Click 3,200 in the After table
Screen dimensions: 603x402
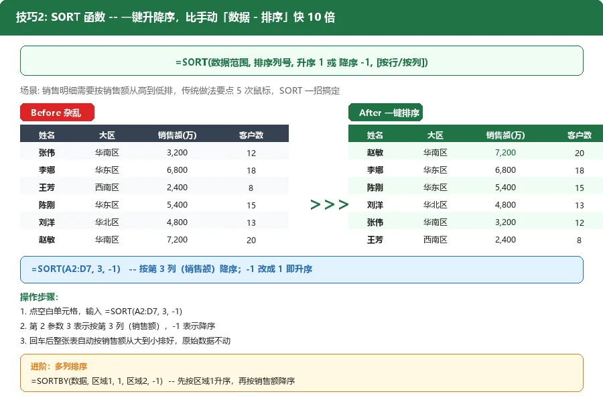pos(505,222)
